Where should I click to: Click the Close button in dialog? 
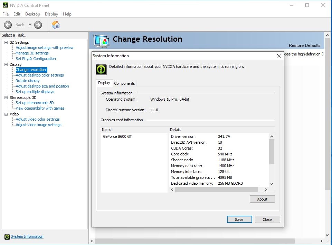[267, 220]
